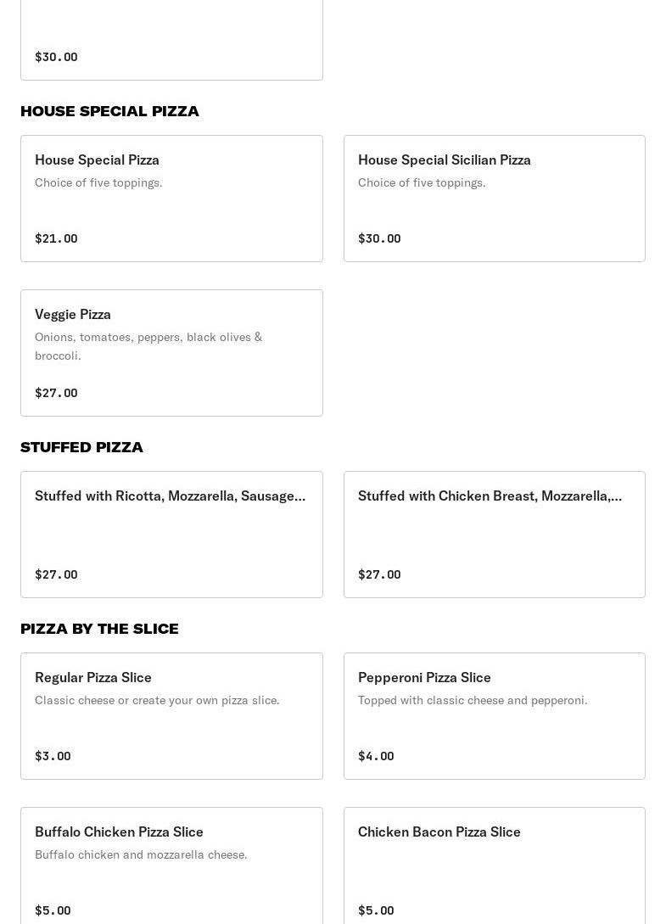Choose the Veggie Pizza menu item
The width and height of the screenshot is (666, 924).
[x=171, y=353]
